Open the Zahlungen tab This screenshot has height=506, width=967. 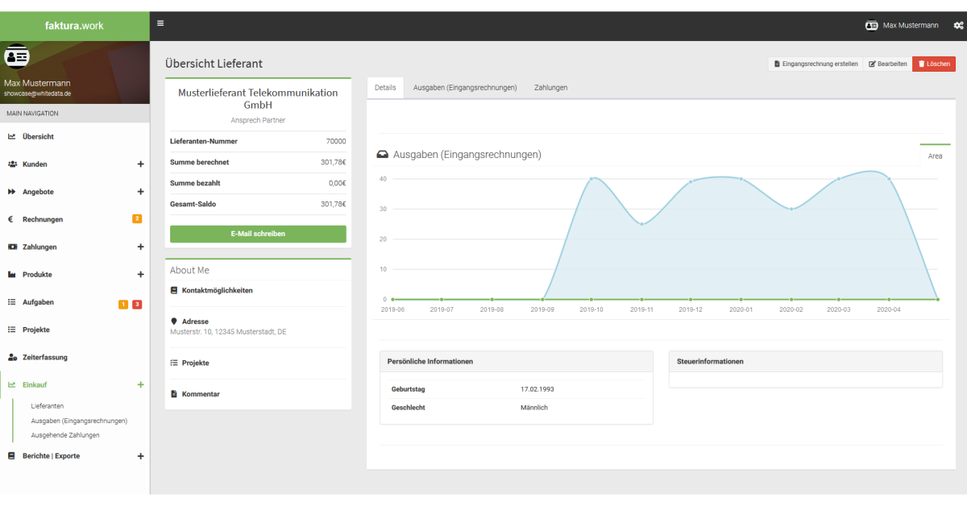pos(550,88)
